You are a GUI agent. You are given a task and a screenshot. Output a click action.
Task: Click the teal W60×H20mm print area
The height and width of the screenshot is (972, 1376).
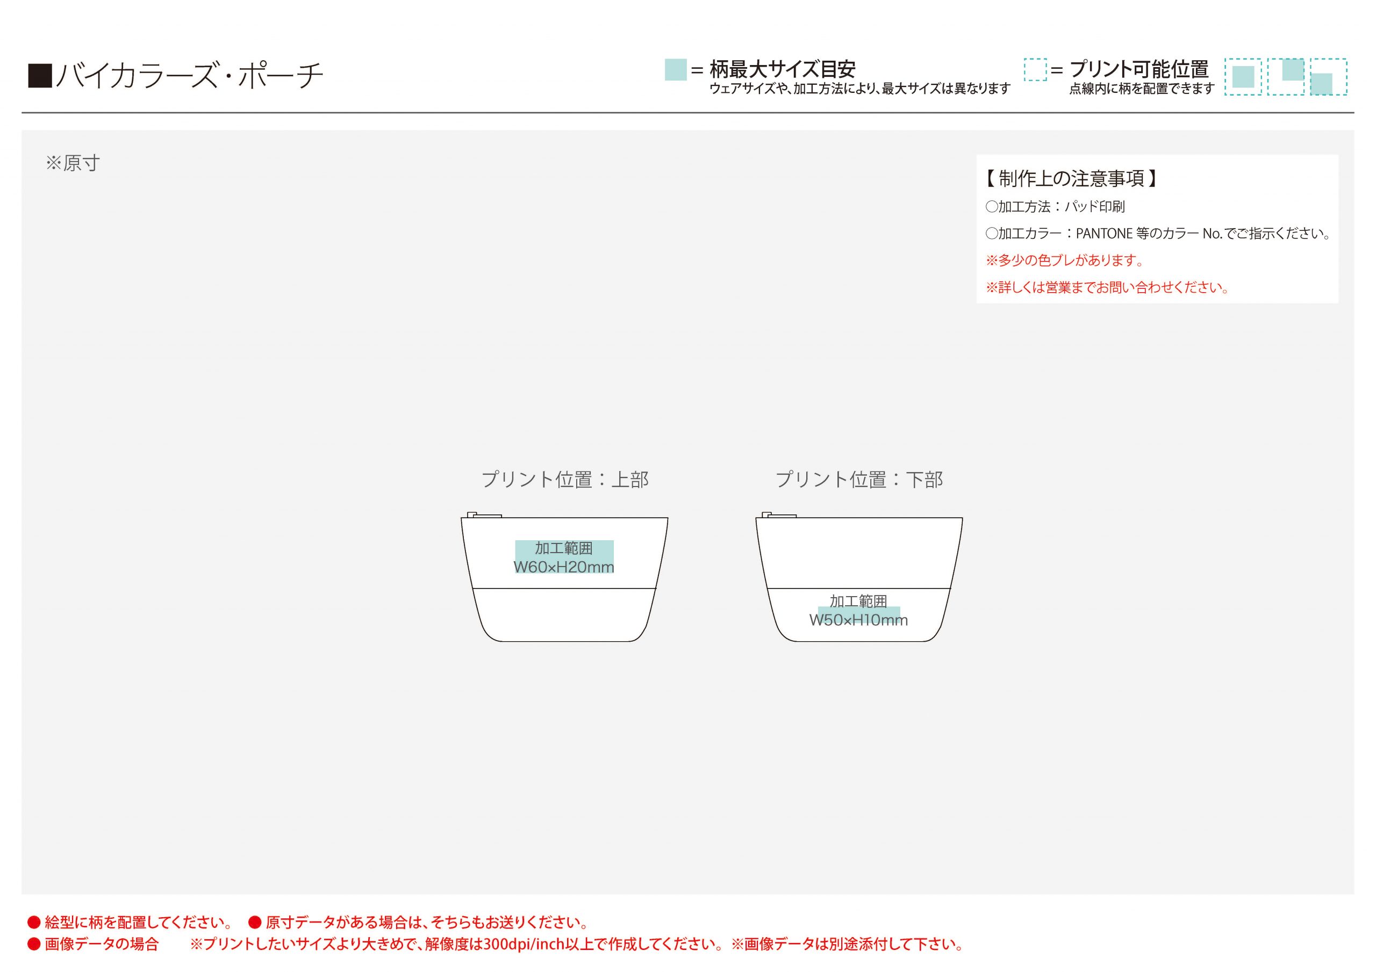click(x=564, y=557)
